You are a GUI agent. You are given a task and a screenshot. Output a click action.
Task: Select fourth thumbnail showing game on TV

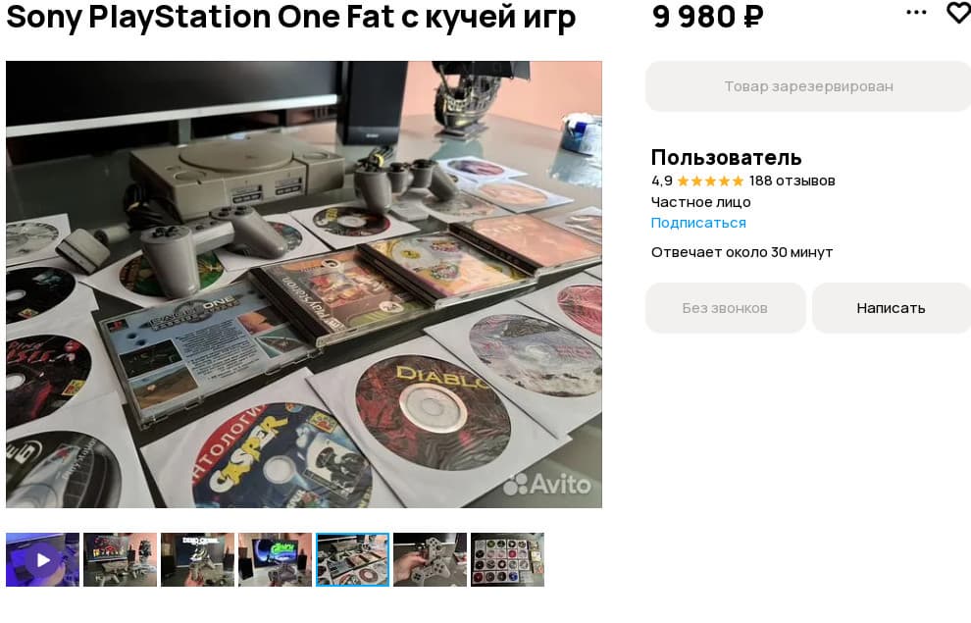pos(275,559)
